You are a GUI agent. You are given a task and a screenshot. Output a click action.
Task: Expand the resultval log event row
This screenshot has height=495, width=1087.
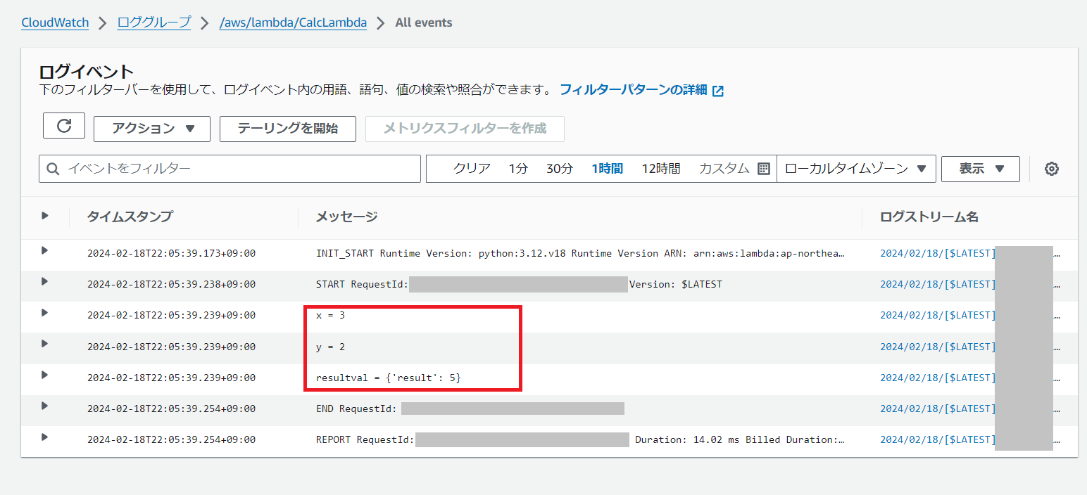point(44,375)
